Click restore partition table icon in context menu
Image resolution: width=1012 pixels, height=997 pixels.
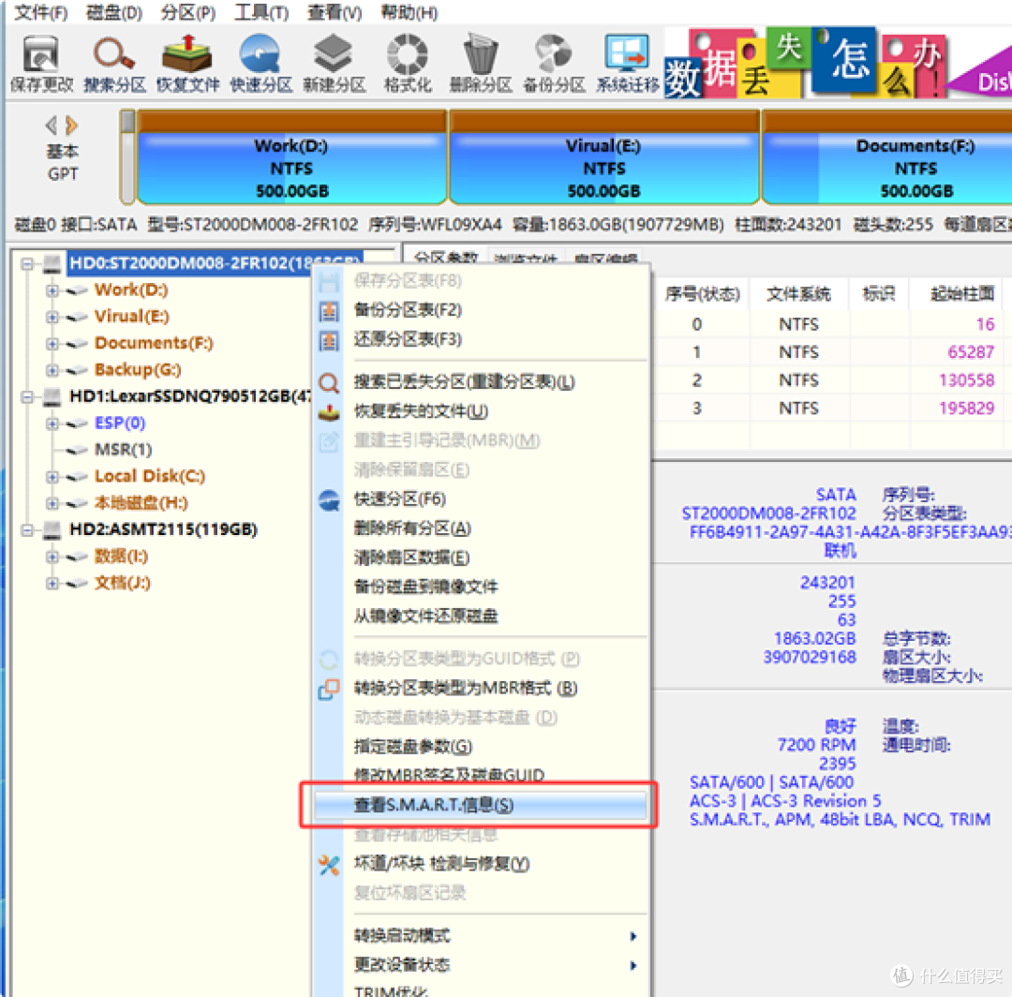pos(329,340)
